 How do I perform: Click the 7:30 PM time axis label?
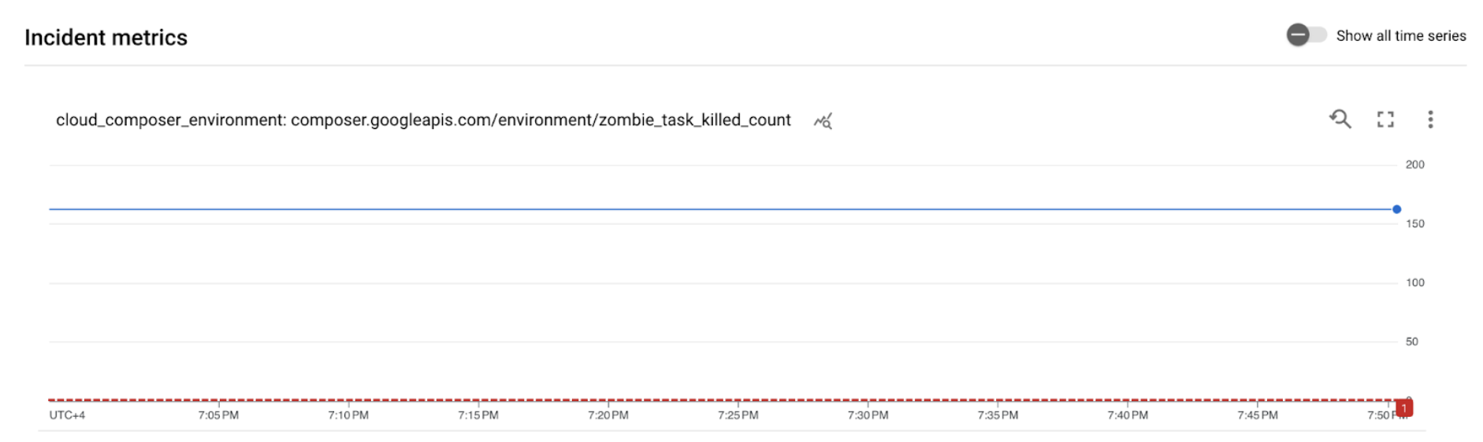pos(868,415)
